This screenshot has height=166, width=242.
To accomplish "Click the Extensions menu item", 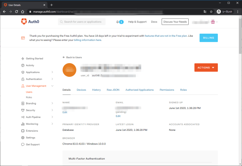I will click(x=32, y=131).
